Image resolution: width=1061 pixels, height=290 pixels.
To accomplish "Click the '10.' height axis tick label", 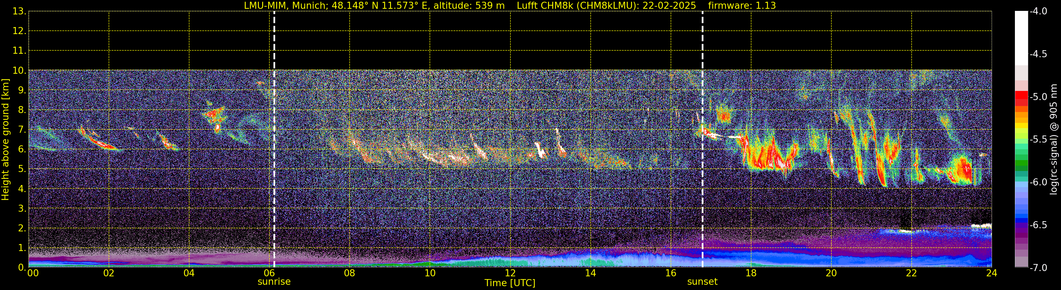I will (19, 71).
